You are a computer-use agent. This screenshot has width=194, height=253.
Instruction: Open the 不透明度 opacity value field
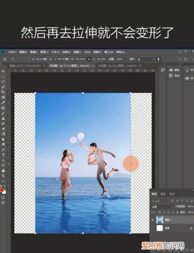click(190, 207)
